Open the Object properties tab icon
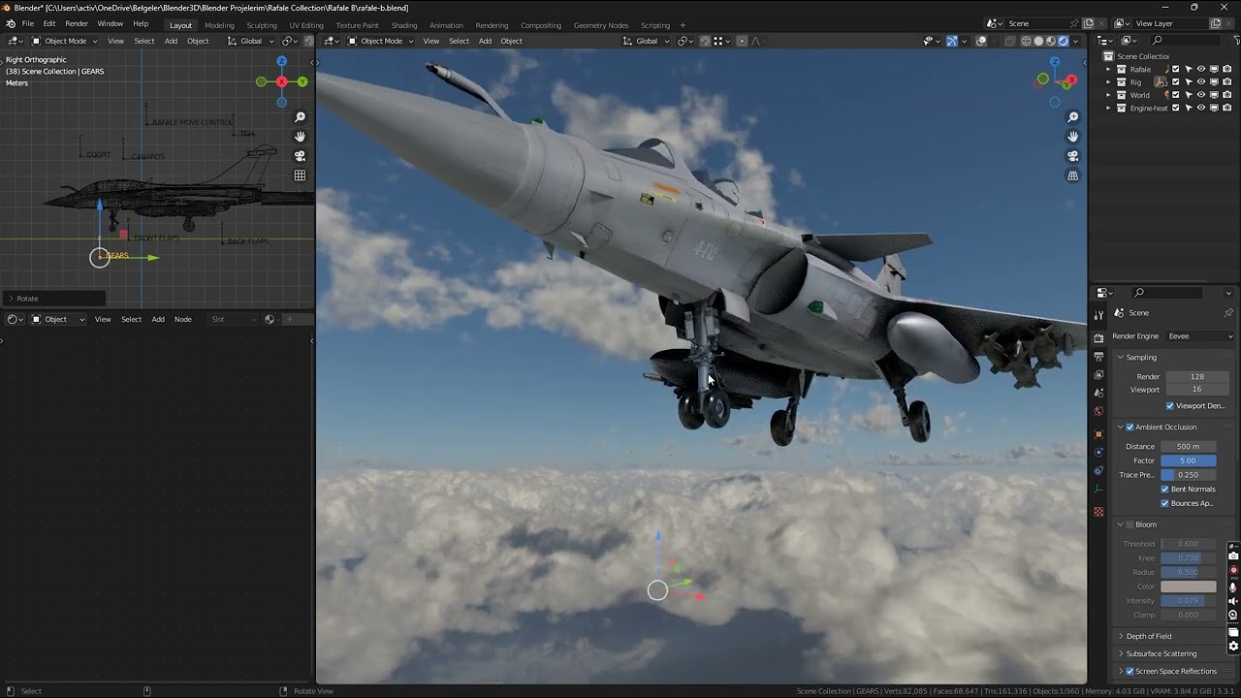 pyautogui.click(x=1098, y=434)
